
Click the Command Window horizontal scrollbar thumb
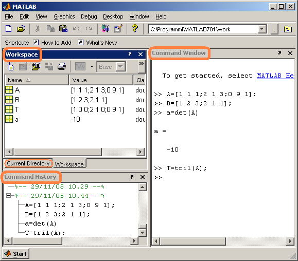(x=194, y=241)
